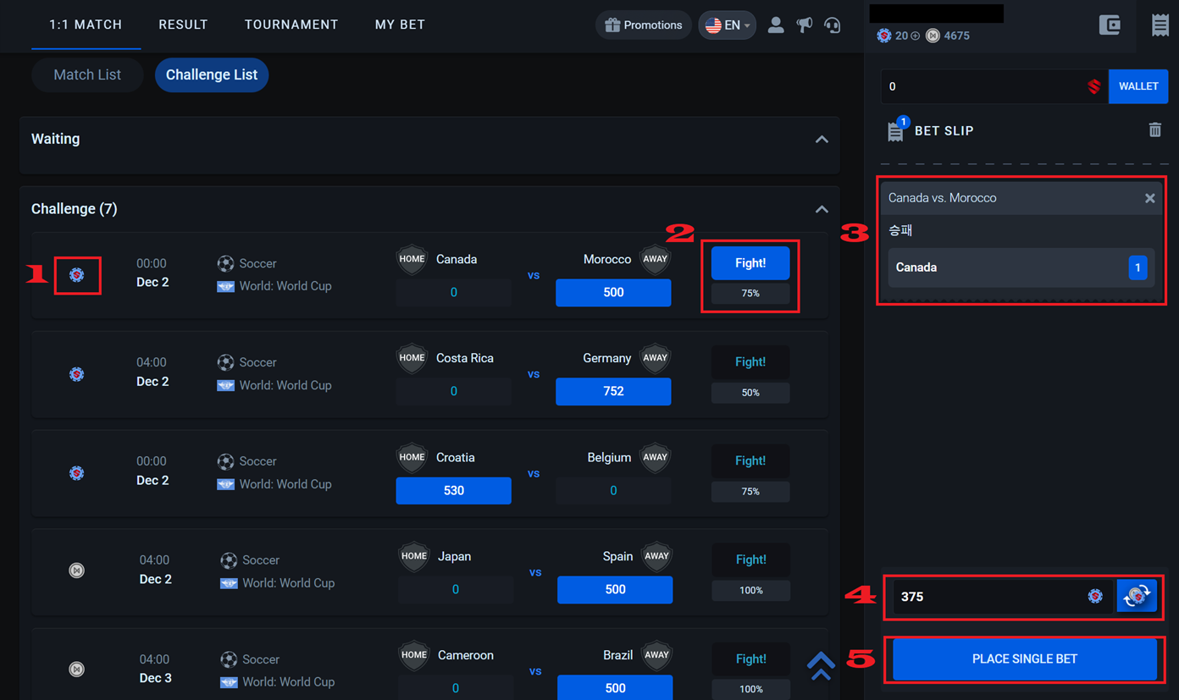Select the Challenge List toggle
1179x700 pixels.
pos(212,74)
